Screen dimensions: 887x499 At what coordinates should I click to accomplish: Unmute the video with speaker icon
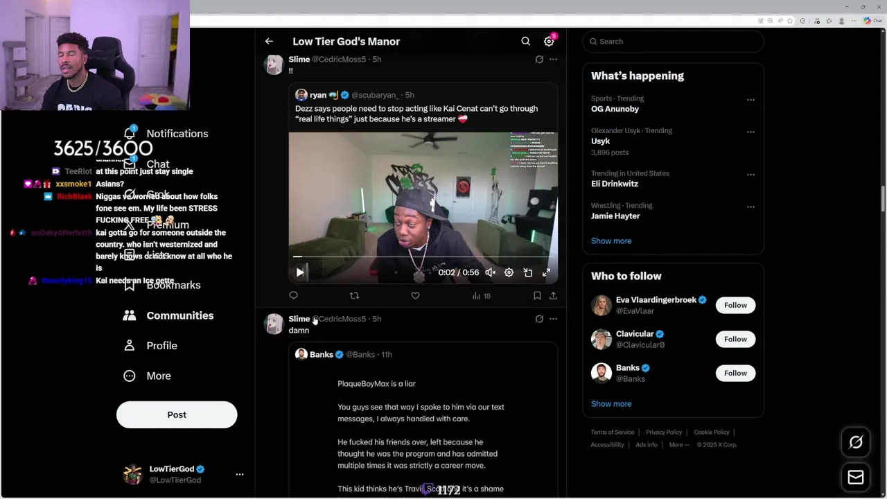coord(490,273)
